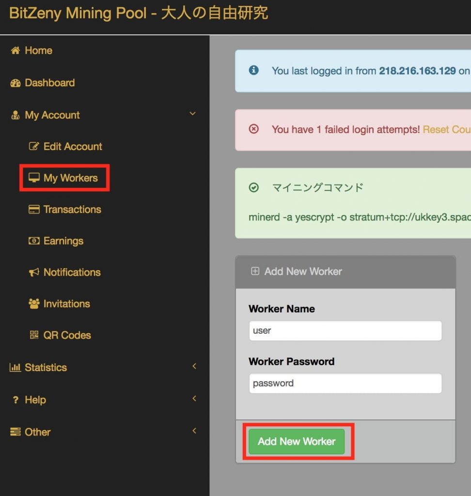
Task: Click the info icon in the login notice
Action: (253, 70)
